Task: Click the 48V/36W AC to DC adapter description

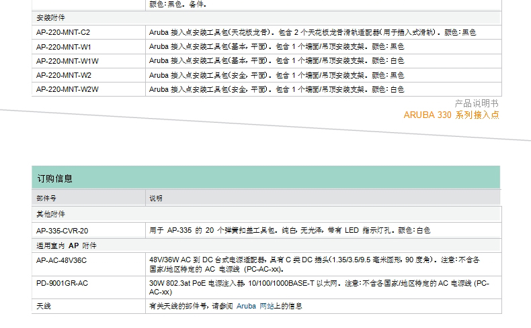Action: (x=315, y=264)
